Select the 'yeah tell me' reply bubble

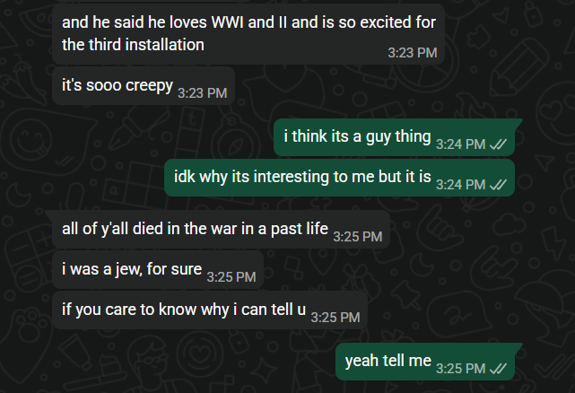425,362
